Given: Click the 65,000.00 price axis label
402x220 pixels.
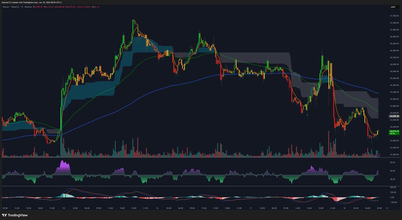Looking at the screenshot, I should (394, 99).
